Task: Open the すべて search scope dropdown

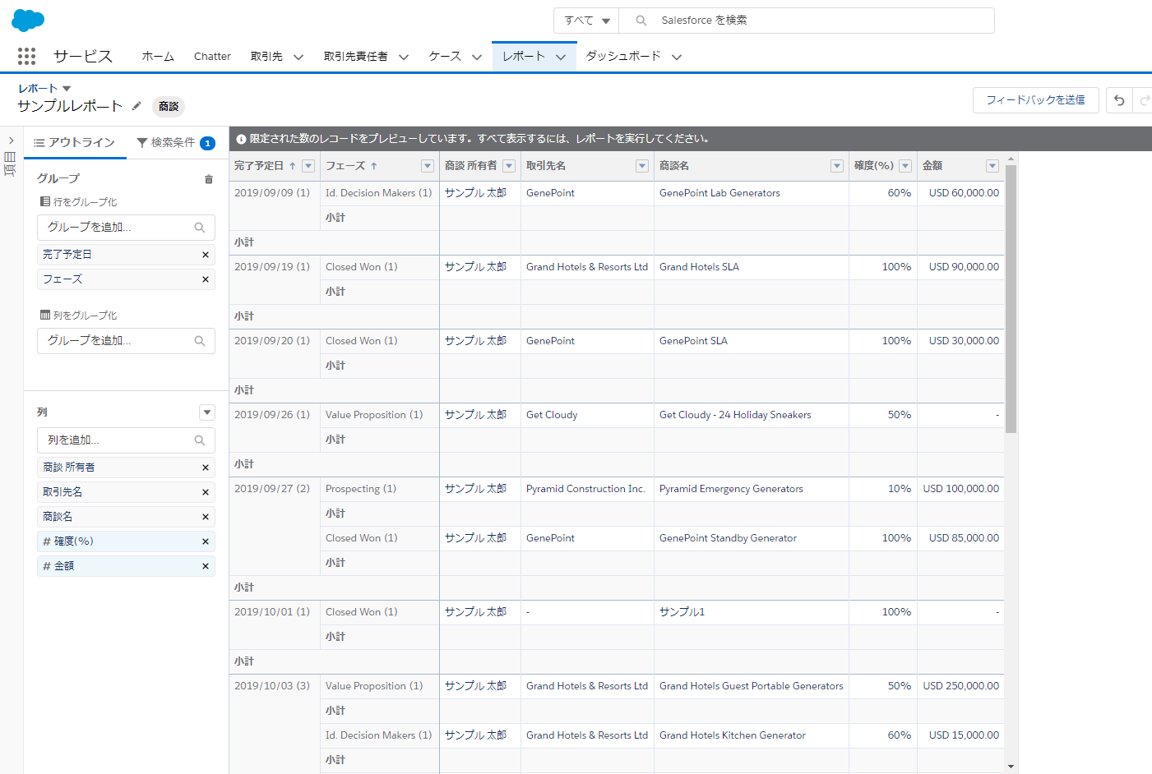Action: (587, 21)
